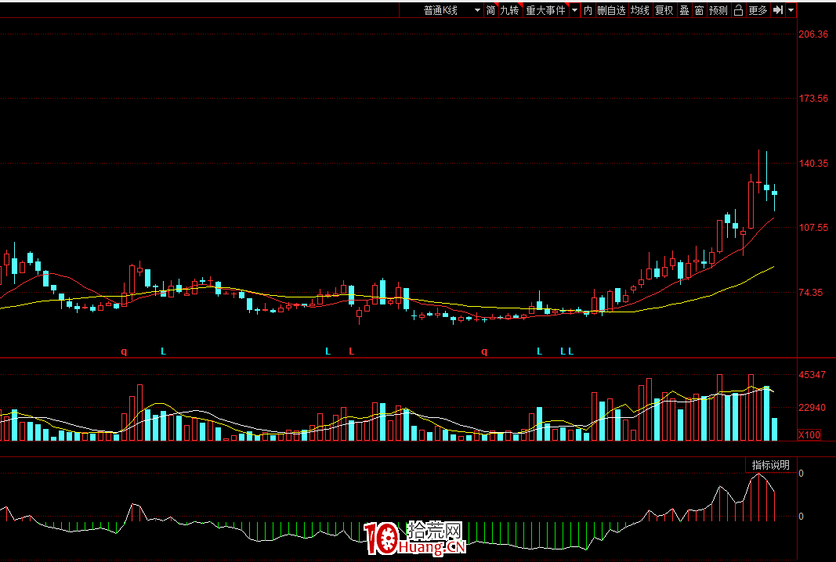Toggle 均线 moving average lines

[x=640, y=10]
